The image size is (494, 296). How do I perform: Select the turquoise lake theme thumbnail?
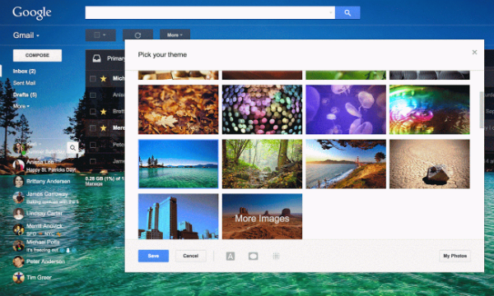(179, 164)
